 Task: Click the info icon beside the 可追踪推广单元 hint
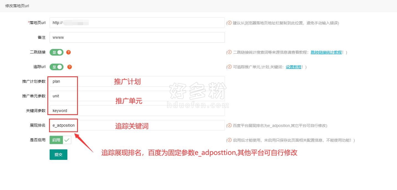(230, 67)
